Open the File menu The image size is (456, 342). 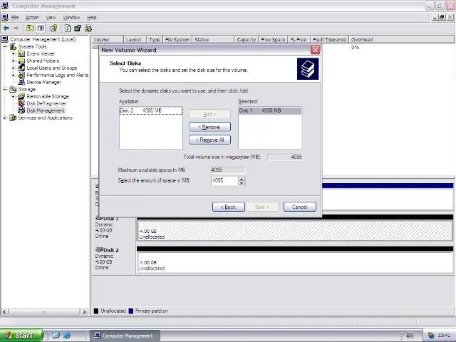[15, 17]
